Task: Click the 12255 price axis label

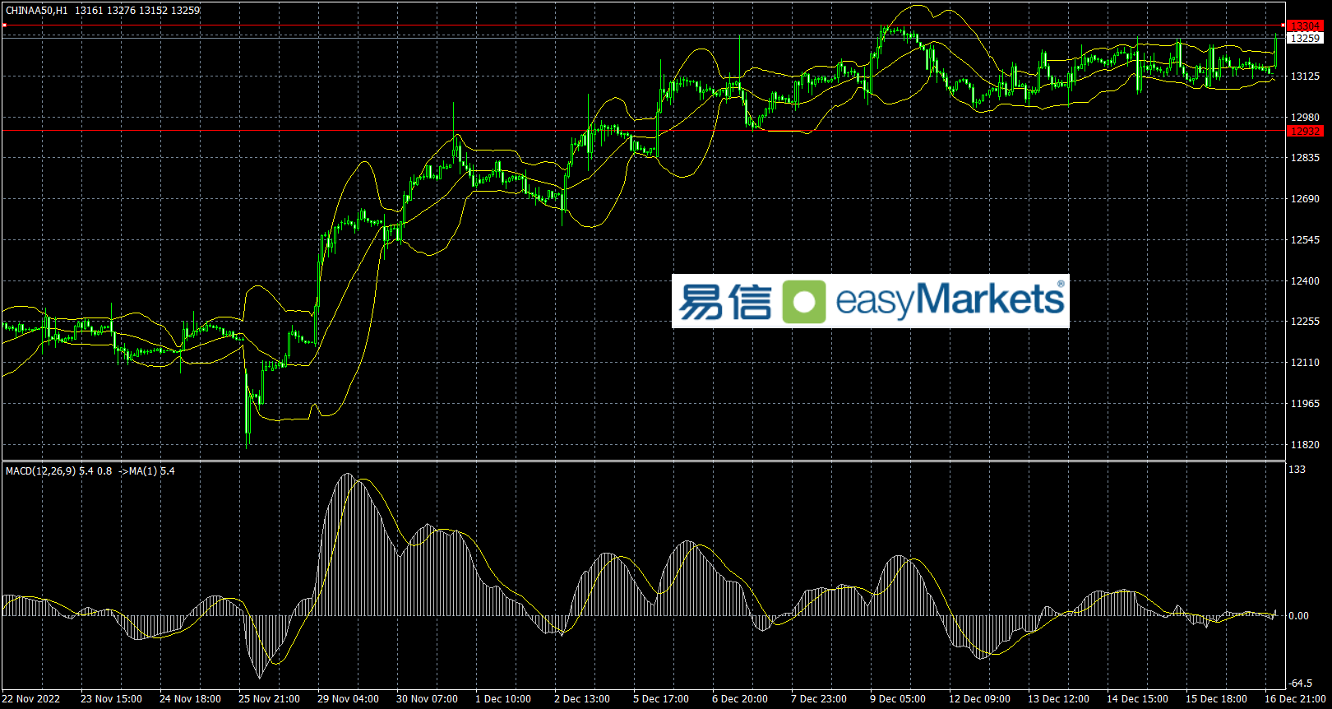Action: 1305,322
